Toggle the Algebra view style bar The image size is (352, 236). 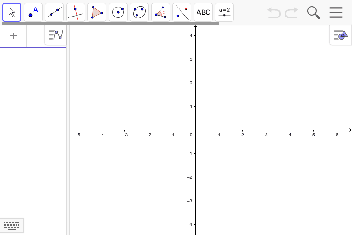pos(56,35)
